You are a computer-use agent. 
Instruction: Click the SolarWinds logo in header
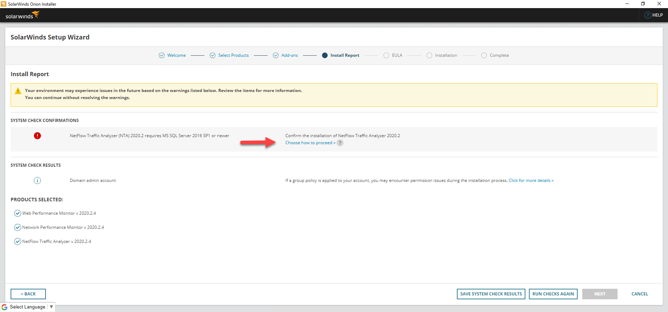pos(22,15)
